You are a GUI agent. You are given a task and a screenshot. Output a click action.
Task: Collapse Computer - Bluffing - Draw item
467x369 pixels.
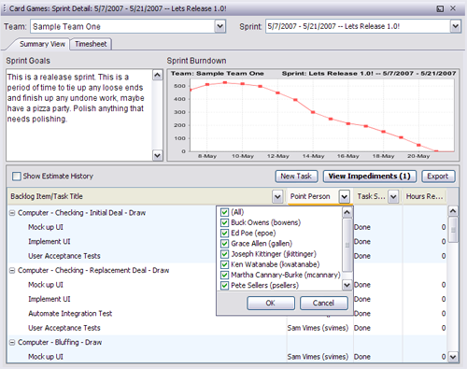tap(12, 343)
